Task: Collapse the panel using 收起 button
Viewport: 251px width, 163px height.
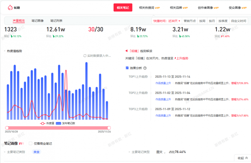Action: coord(242,158)
